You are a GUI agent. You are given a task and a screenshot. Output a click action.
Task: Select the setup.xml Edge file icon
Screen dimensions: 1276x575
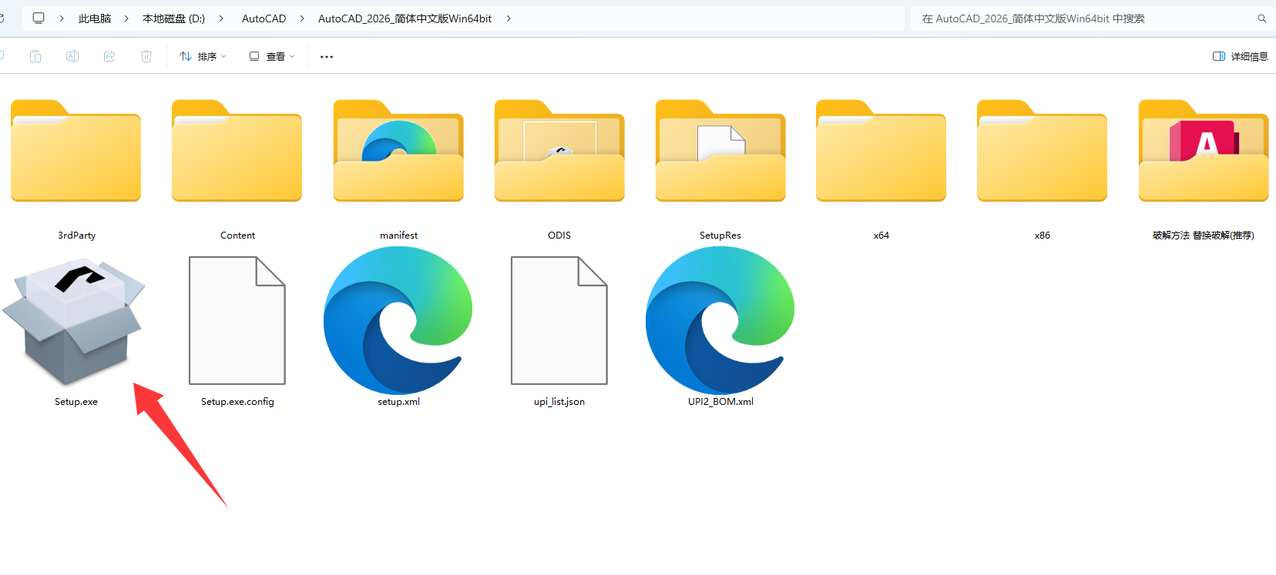(x=398, y=320)
